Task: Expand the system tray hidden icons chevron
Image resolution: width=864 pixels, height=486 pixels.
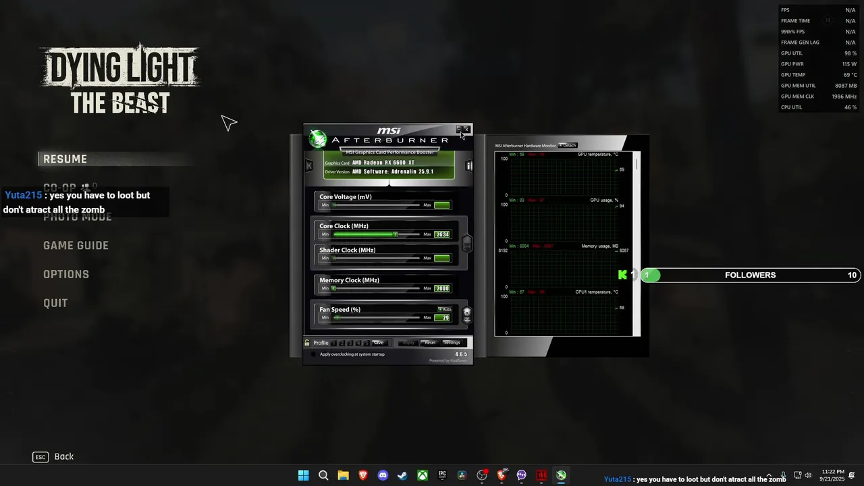Action: [x=769, y=475]
